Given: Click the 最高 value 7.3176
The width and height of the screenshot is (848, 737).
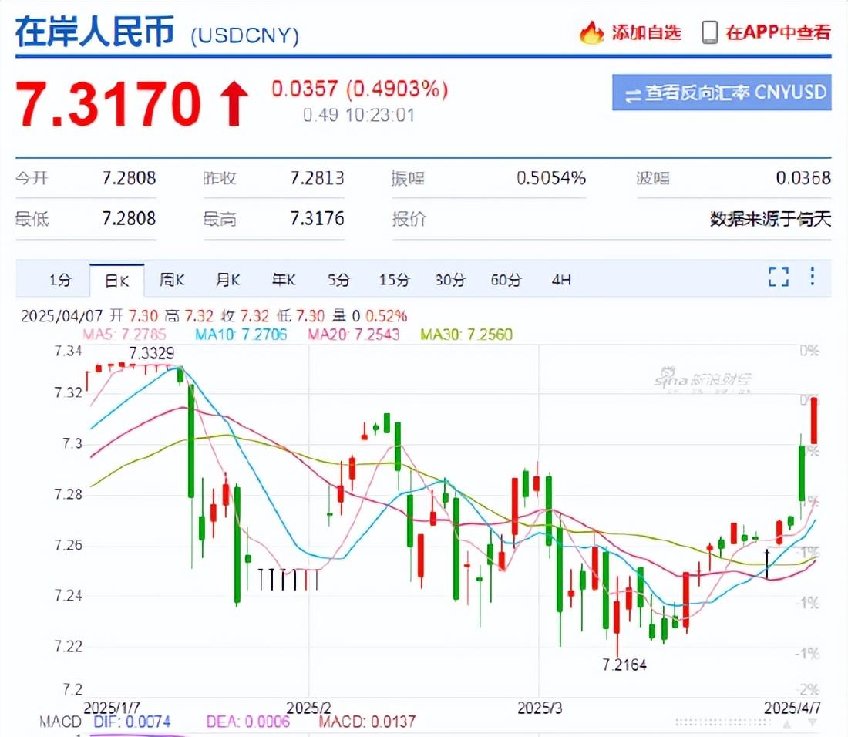Looking at the screenshot, I should click(317, 218).
